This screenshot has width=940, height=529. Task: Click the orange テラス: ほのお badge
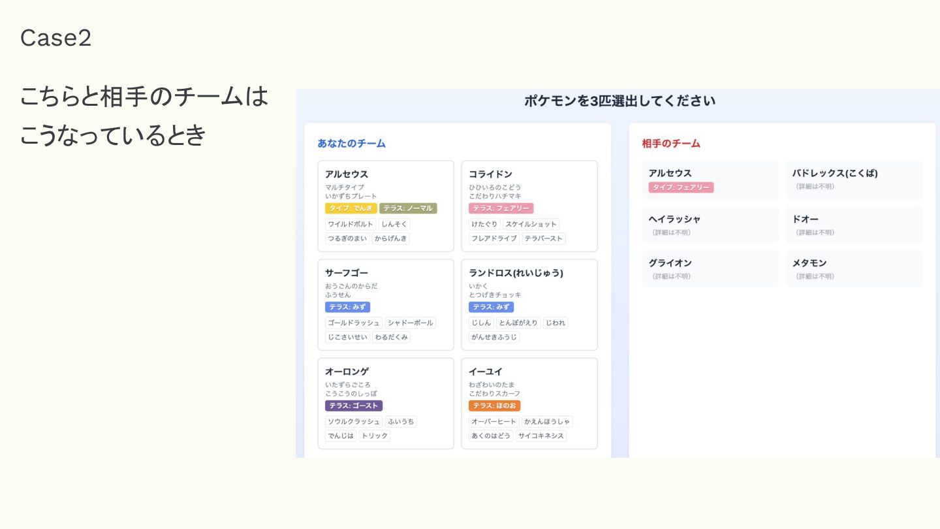494,406
